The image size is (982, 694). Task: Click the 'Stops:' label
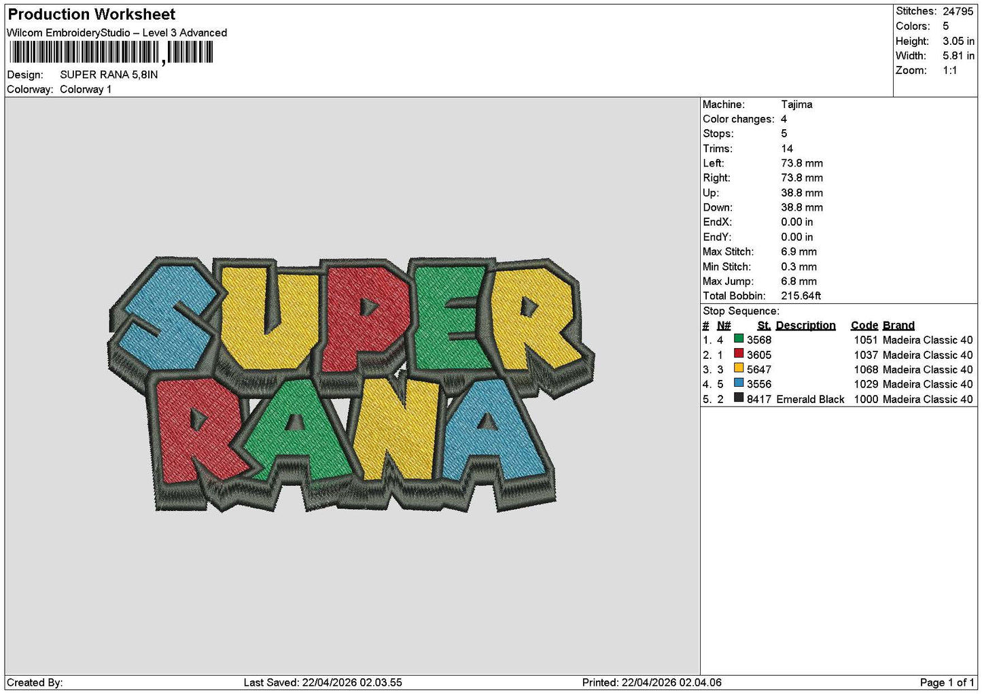[718, 134]
